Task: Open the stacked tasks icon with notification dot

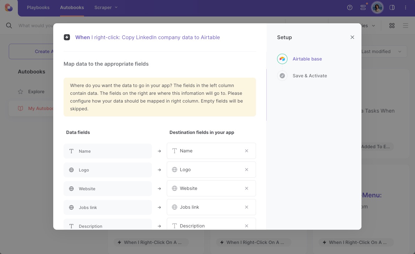Action: pyautogui.click(x=363, y=7)
